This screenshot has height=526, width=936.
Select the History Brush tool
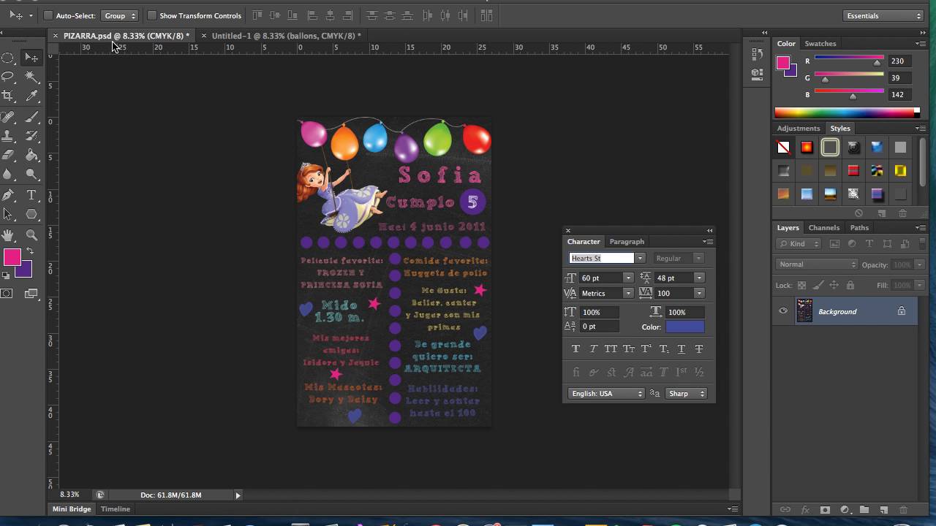31,136
